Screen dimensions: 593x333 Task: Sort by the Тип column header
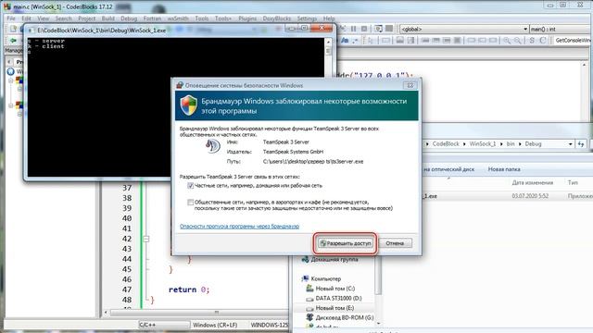(x=573, y=182)
